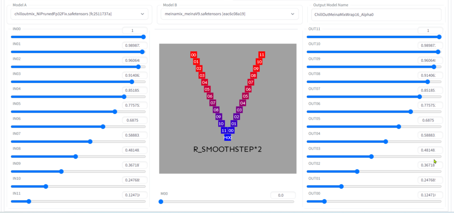
Task: Click the IN03 slider handle
Action: coord(132,82)
